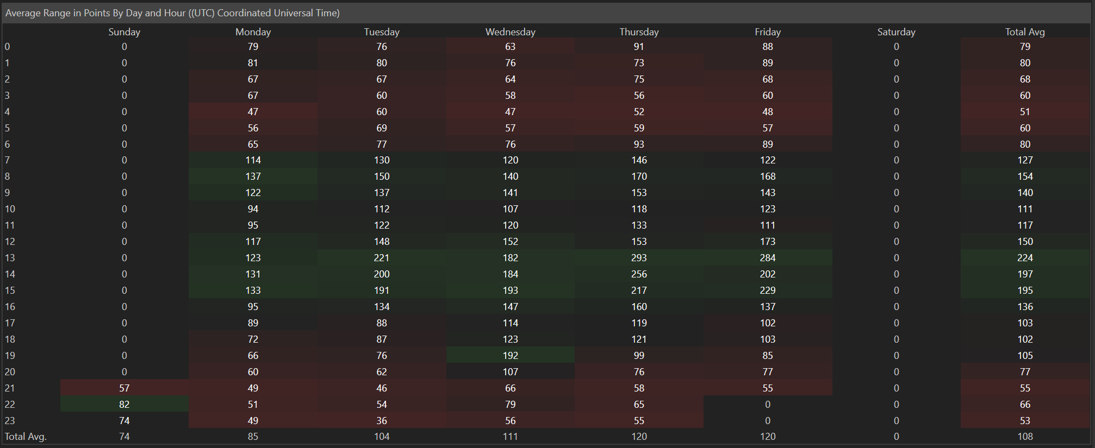The width and height of the screenshot is (1095, 448).
Task: Click Wednesday hour 19 cell showing 192
Action: pyautogui.click(x=510, y=356)
